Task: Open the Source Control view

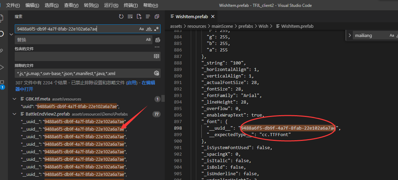Action: 2,51
